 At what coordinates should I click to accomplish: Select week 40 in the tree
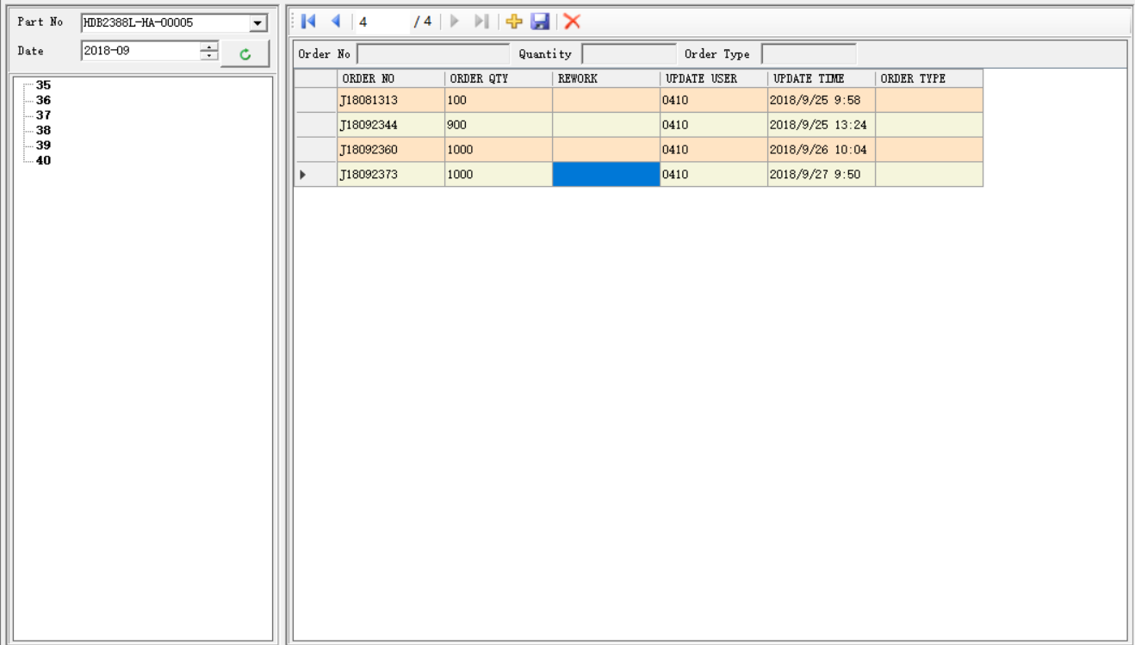43,159
